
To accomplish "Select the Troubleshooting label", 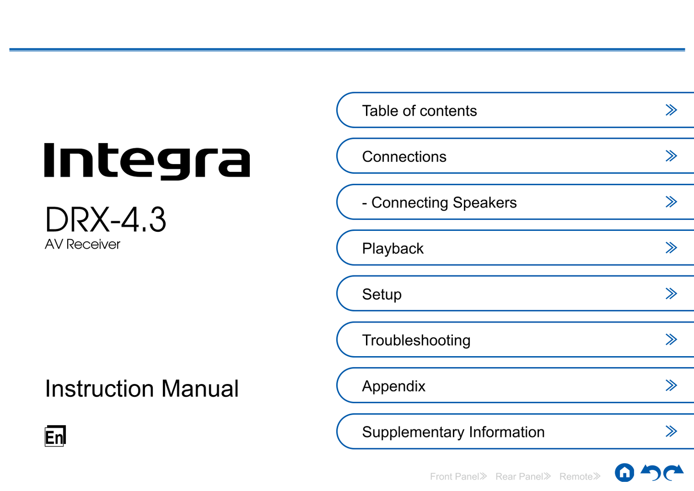I will click(416, 340).
